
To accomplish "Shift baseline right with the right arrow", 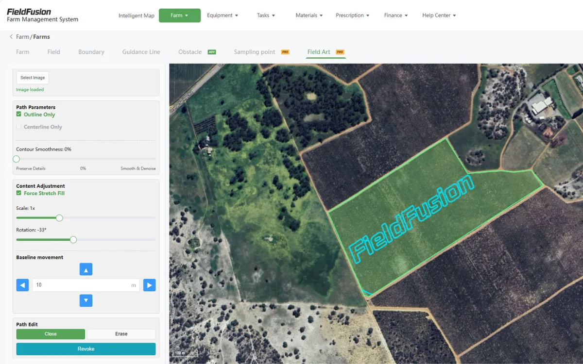I will tap(150, 285).
